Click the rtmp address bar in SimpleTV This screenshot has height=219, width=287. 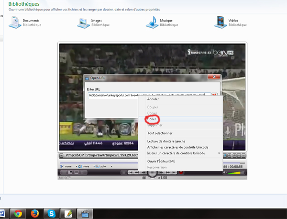pyautogui.click(x=101, y=155)
